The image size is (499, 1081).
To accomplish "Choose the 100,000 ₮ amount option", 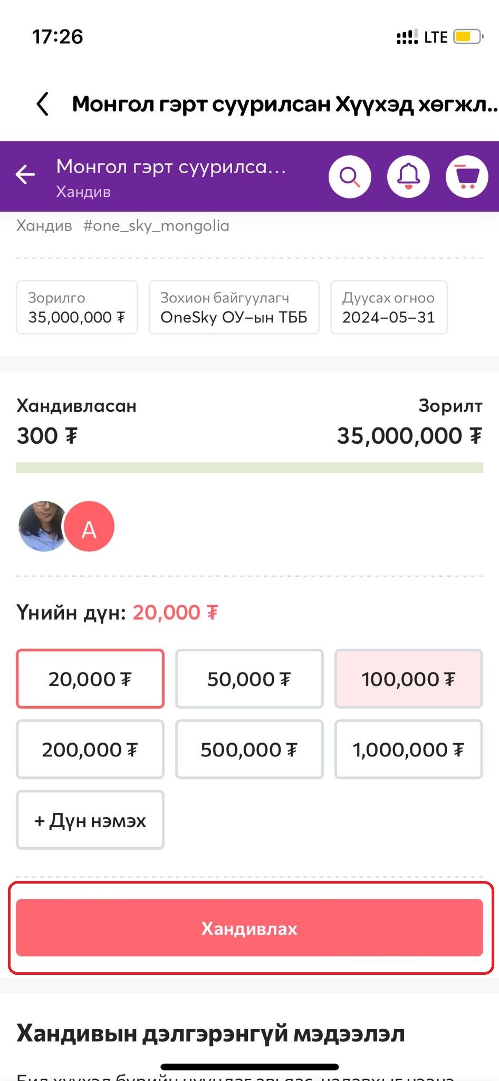I will point(408,679).
